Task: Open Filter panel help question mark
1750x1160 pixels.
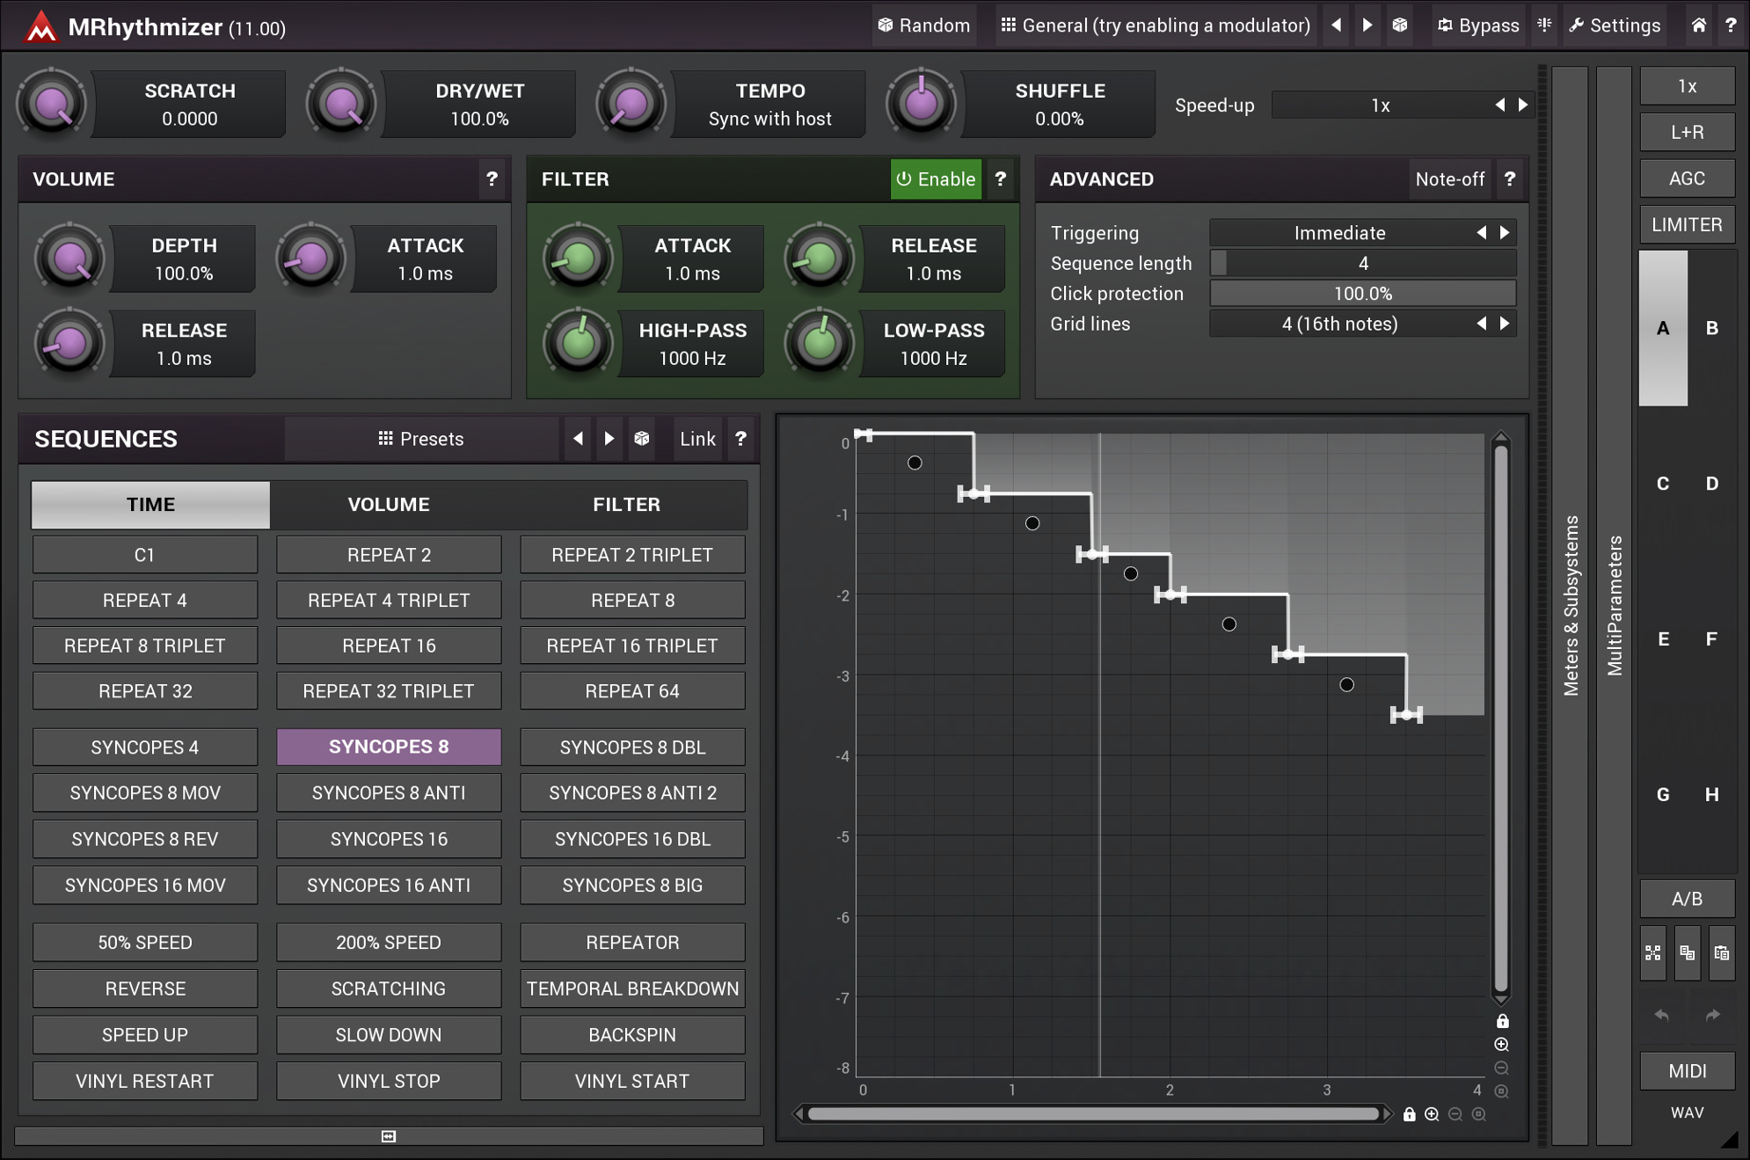Action: point(1000,179)
